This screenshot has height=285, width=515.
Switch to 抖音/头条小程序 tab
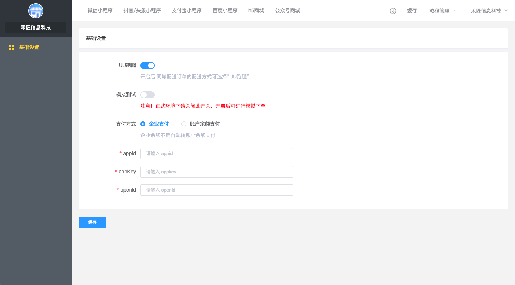click(142, 10)
